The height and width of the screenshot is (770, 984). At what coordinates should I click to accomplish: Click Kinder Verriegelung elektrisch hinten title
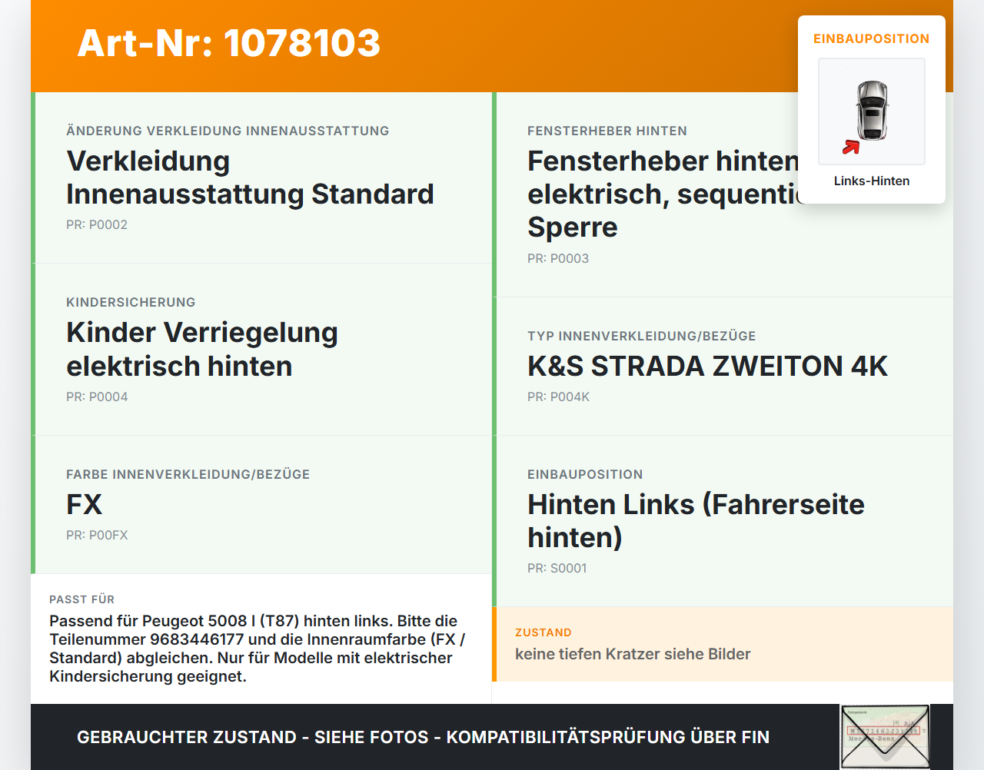coord(202,349)
